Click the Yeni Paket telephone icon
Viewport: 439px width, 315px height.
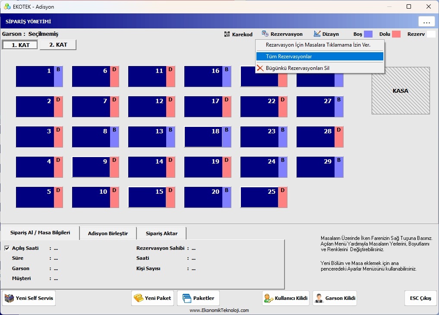pos(138,298)
